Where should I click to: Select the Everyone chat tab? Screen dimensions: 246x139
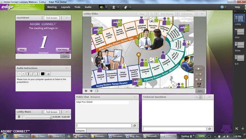tap(80, 131)
